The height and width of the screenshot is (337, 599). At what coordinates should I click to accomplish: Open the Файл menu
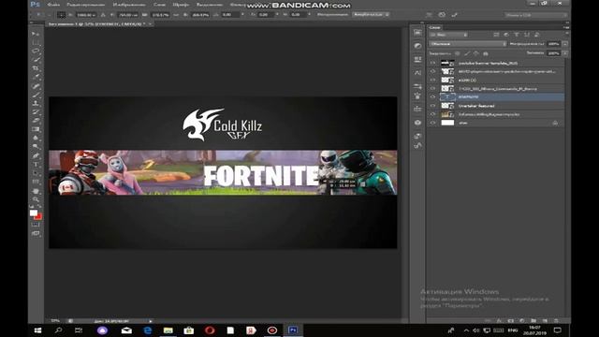(53, 5)
